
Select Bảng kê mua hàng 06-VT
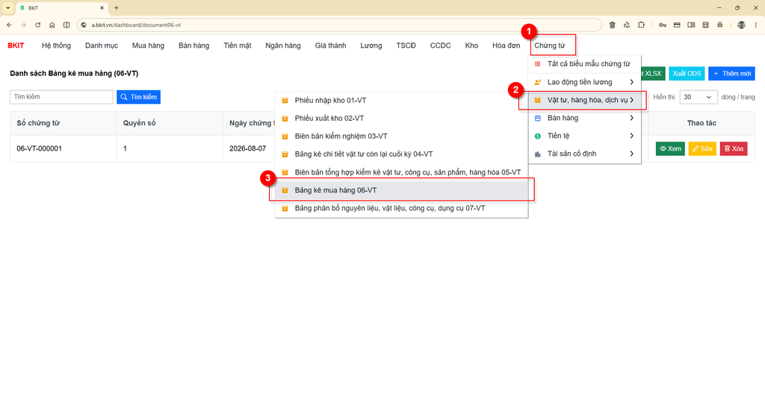[401, 190]
